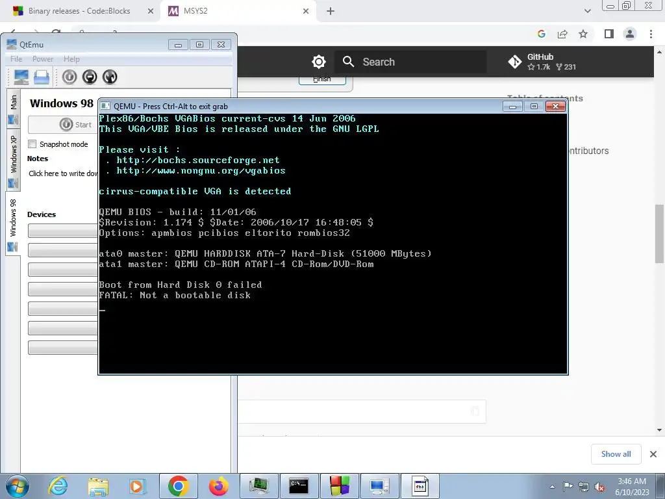Open Windows Explorer from the taskbar

(98, 486)
